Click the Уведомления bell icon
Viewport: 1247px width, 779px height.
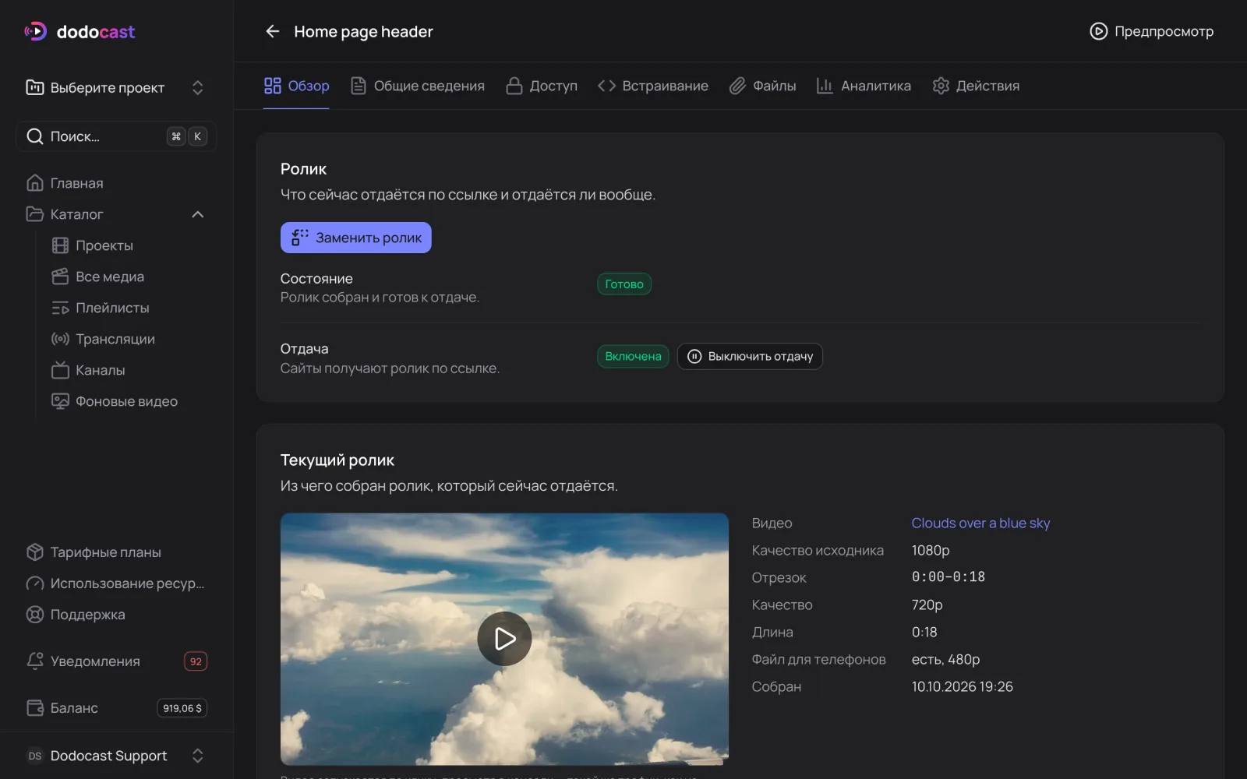point(34,661)
